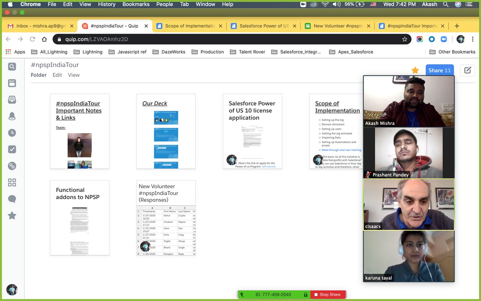Open Favorites star icon in Quip sidebar

point(12,216)
